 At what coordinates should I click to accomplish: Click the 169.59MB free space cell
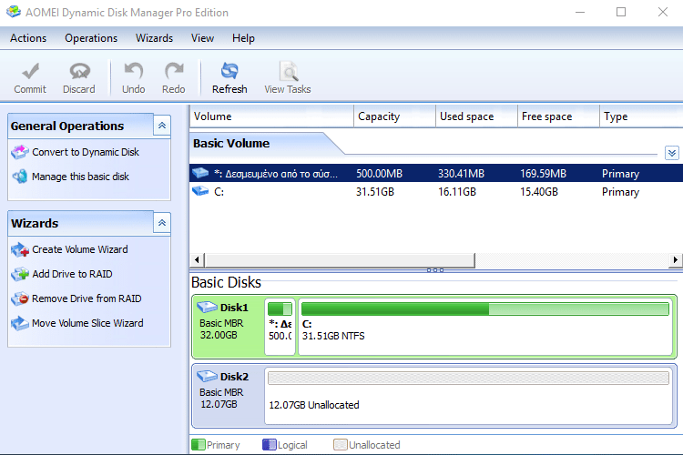pyautogui.click(x=543, y=173)
